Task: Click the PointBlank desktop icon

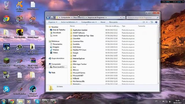Action: click(6, 48)
